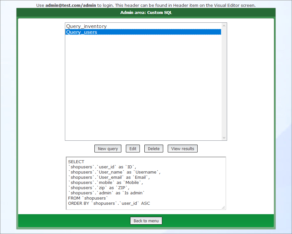Click the New query button
The width and height of the screenshot is (292, 234).
(108, 149)
